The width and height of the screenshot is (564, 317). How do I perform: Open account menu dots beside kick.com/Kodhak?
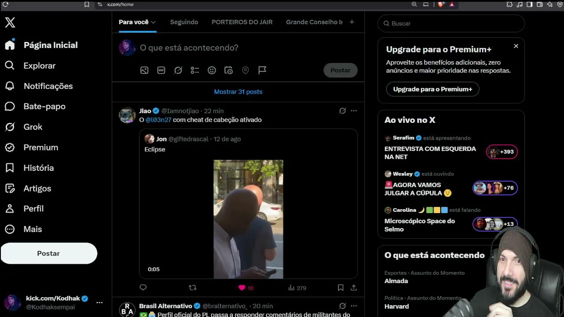[100, 302]
